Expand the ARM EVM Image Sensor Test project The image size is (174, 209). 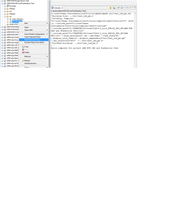[x=2, y=1]
